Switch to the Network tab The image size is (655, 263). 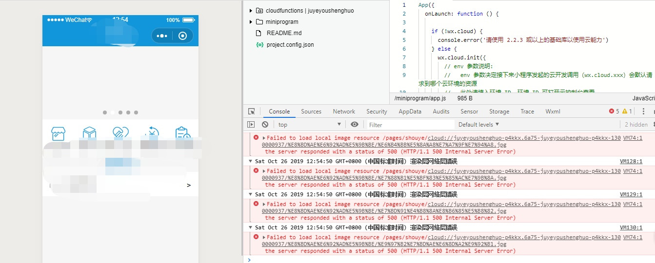coord(344,112)
